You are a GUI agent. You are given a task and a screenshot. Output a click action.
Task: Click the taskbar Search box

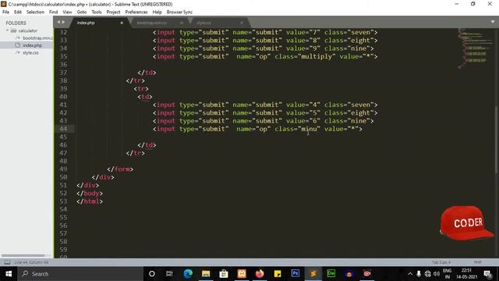click(80, 274)
